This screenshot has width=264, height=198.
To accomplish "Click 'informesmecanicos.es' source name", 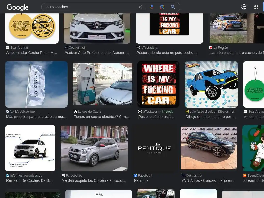I will (26, 176).
